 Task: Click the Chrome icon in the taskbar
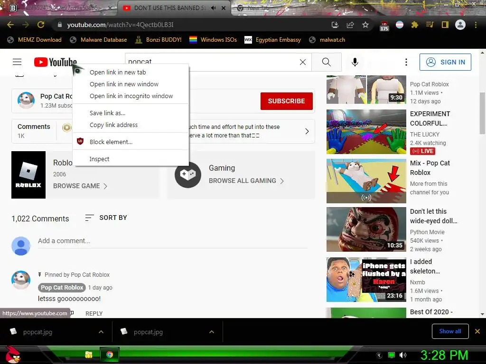point(110,355)
